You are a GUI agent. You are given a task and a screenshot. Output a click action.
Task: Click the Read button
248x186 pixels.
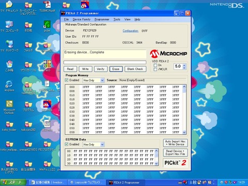[70, 69]
